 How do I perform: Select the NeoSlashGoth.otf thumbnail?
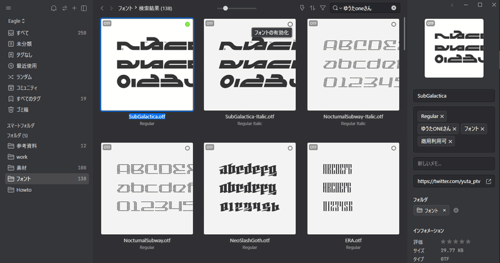[x=249, y=189]
